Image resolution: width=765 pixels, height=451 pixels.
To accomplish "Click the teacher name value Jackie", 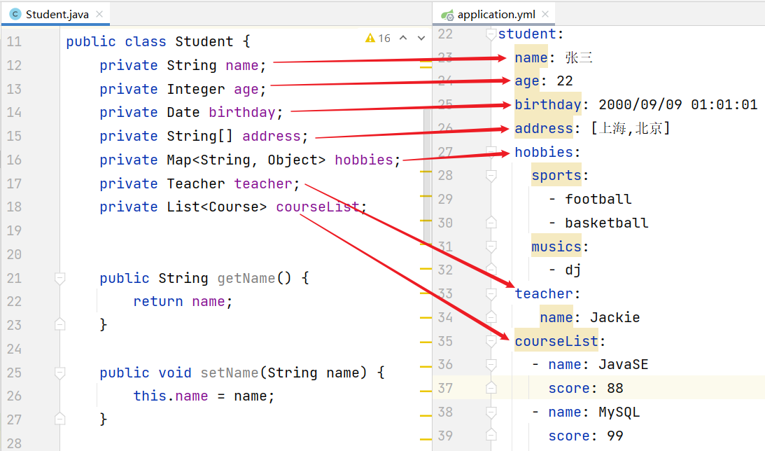I will (615, 318).
